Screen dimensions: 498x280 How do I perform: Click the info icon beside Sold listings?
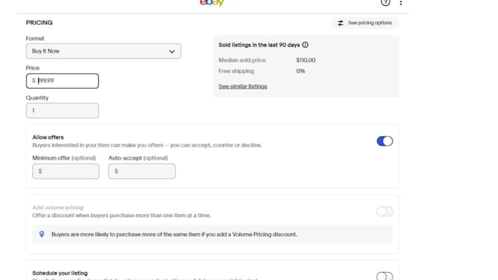[305, 45]
